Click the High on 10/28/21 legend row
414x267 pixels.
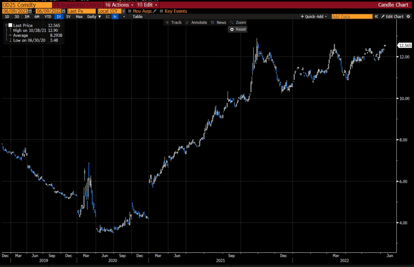coord(36,30)
